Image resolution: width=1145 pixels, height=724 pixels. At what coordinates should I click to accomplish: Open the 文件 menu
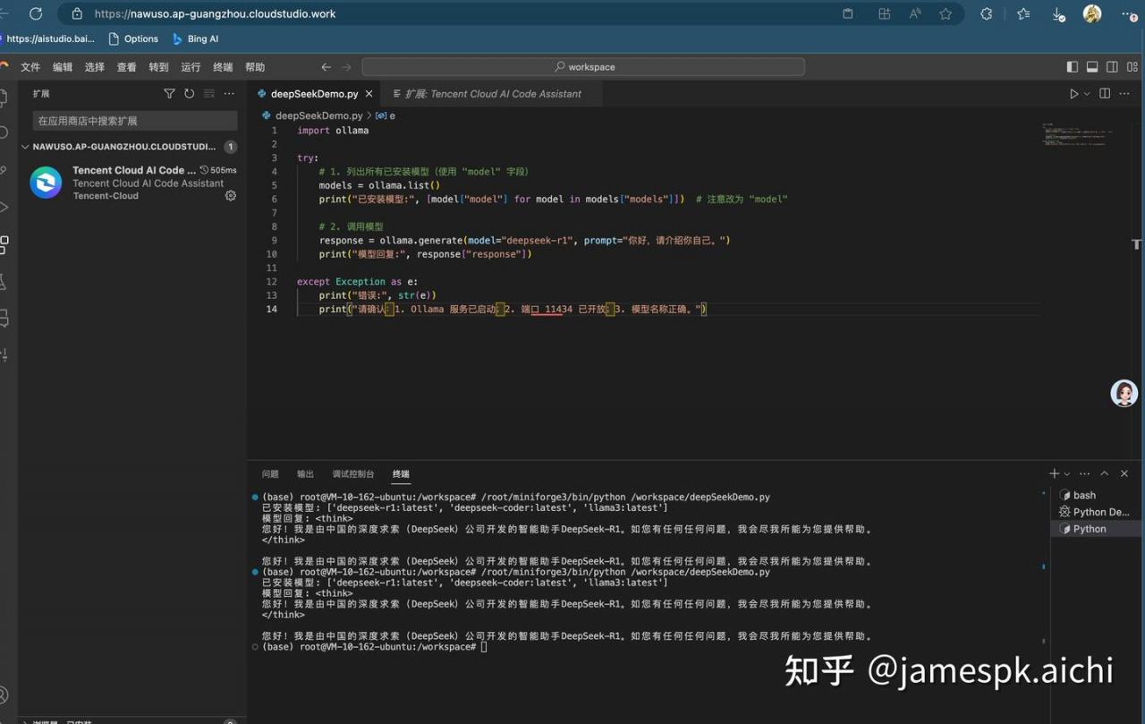[30, 67]
